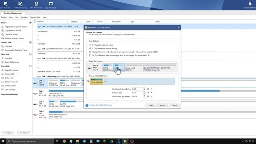Increase Unallocated Space Before with up spinner
This screenshot has height=144, width=256.
[144, 88]
